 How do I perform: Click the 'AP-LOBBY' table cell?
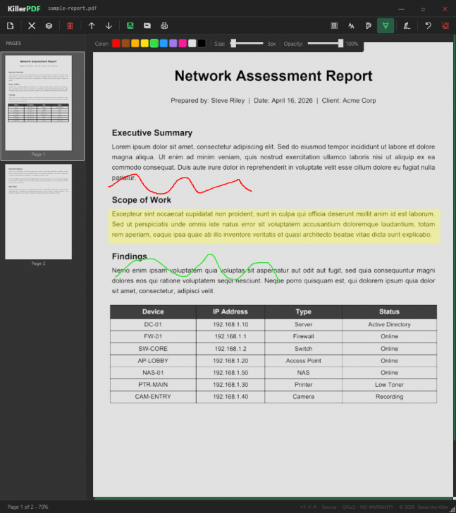tap(153, 361)
